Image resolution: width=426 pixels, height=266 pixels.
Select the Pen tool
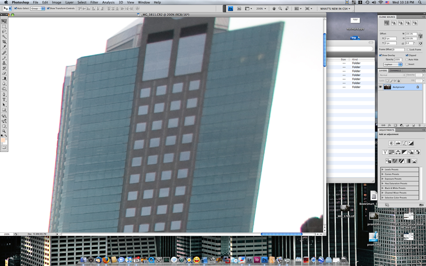pyautogui.click(x=4, y=94)
